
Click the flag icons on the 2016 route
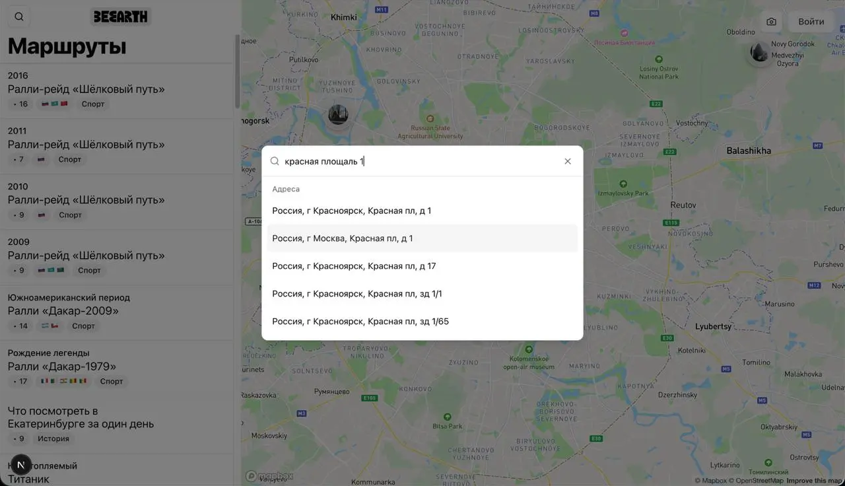[x=55, y=104]
